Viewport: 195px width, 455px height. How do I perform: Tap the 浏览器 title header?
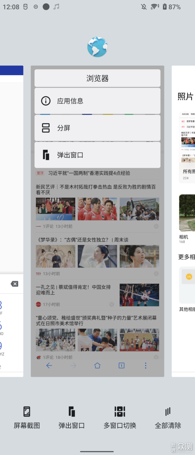(97, 78)
